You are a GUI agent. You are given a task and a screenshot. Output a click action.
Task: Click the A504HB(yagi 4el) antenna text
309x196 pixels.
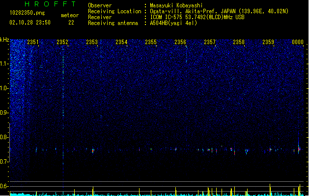[173, 23]
